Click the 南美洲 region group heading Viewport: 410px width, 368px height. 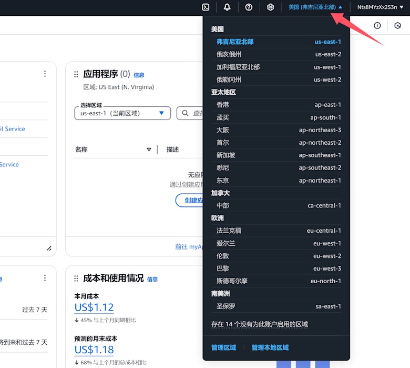click(220, 294)
